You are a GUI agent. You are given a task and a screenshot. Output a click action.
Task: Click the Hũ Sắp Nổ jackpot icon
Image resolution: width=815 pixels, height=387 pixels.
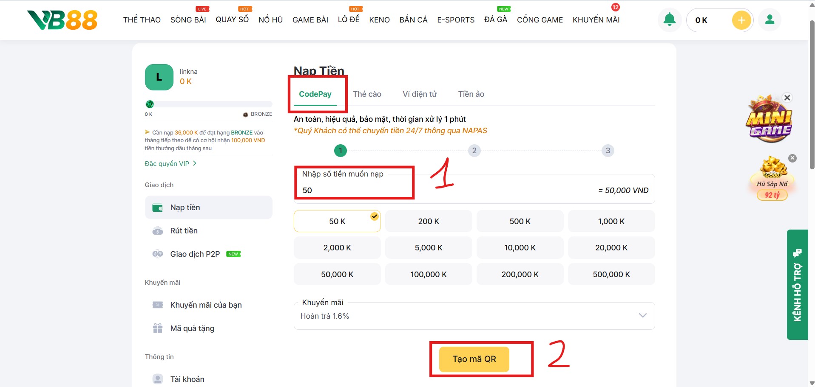point(772,178)
